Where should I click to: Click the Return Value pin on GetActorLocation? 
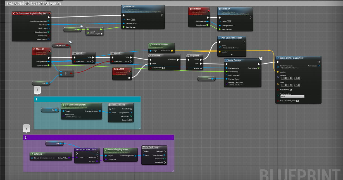[x=172, y=51]
